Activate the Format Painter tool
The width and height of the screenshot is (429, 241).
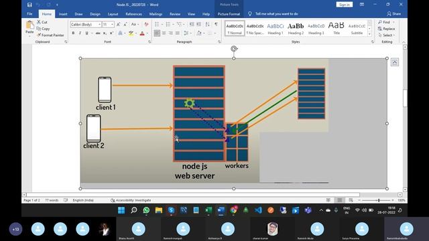click(50, 35)
